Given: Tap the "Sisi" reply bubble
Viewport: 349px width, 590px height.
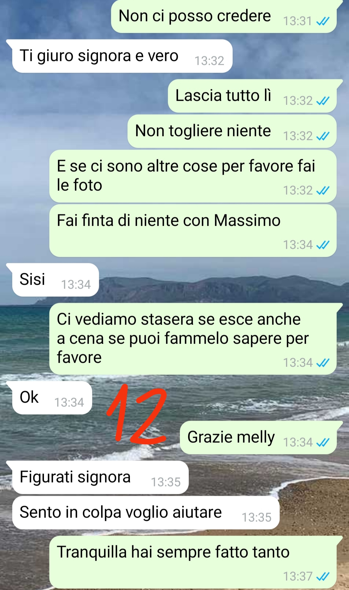Looking at the screenshot, I should 56,280.
